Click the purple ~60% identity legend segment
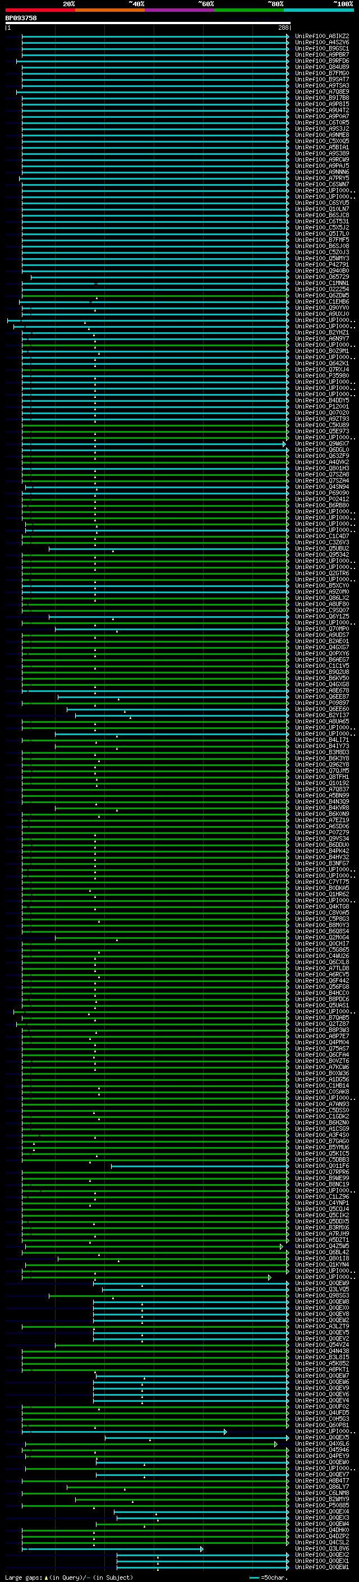This screenshot has width=359, height=1582. click(x=179, y=10)
